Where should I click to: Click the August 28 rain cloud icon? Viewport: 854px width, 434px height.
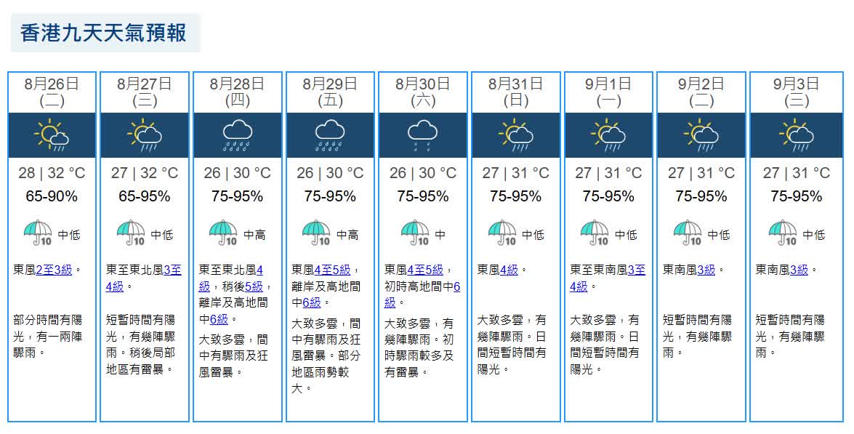tap(238, 135)
